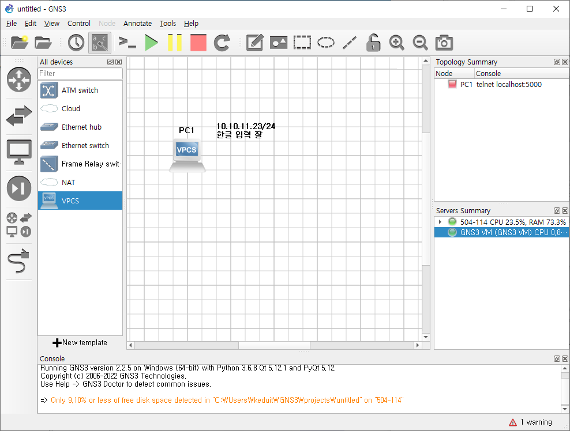Browse all devices sidebar icon

[x=19, y=225]
